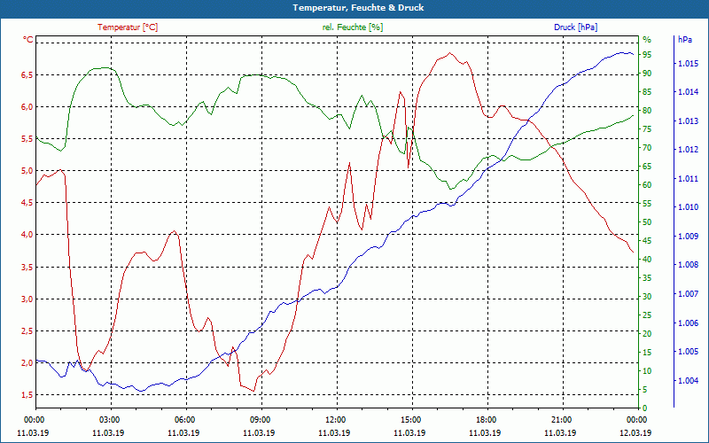Click the 4,0 temperature axis value
Screen dimensions: 709x443
(27, 235)
